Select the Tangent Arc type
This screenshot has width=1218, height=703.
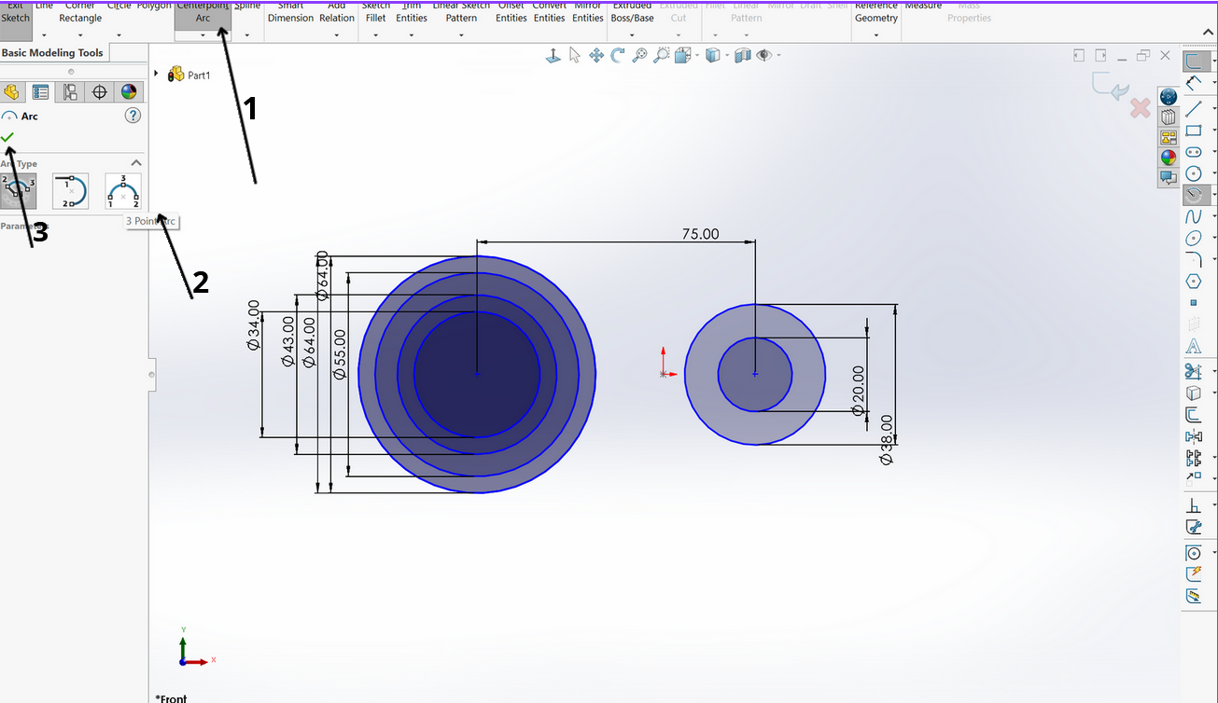pos(70,190)
